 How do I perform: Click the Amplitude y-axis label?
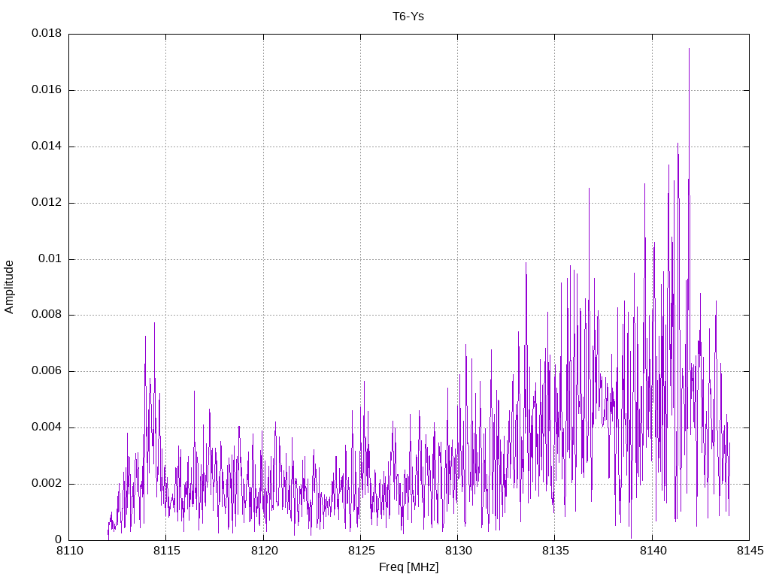[x=9, y=287]
